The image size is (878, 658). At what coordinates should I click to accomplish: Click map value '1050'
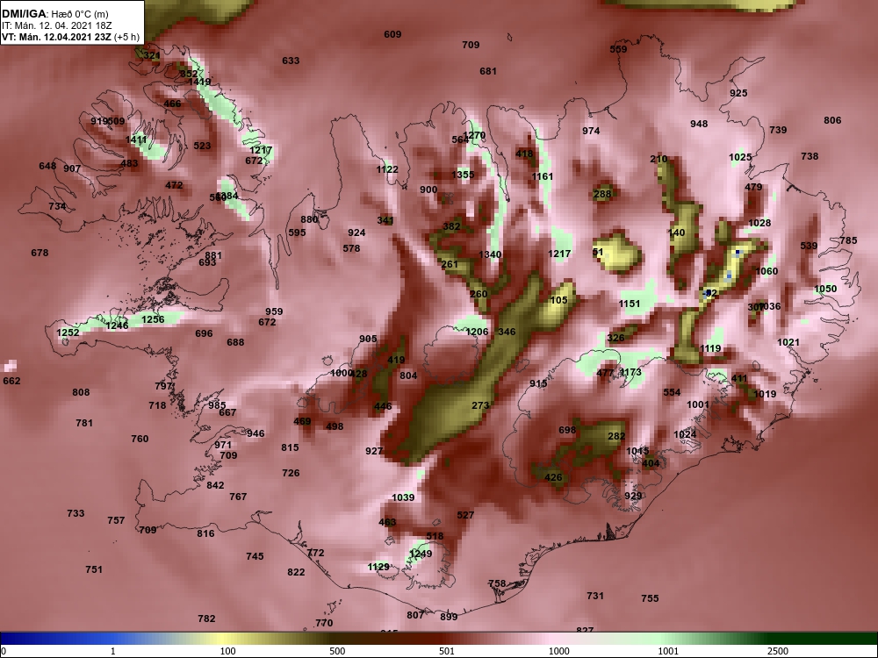pyautogui.click(x=825, y=290)
